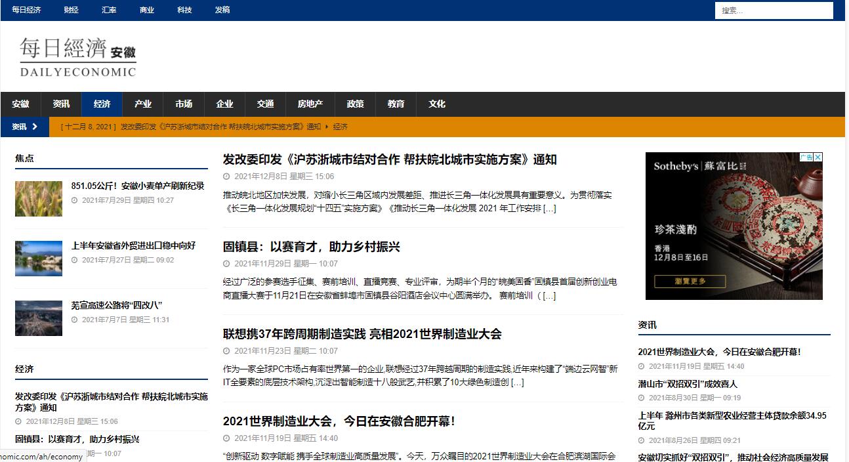Viewport: 849px width, 462px height.
Task: Open sidebar article 滁州市各类新型农业经营主体贷款余额34.95亿元
Action: pyautogui.click(x=732, y=421)
